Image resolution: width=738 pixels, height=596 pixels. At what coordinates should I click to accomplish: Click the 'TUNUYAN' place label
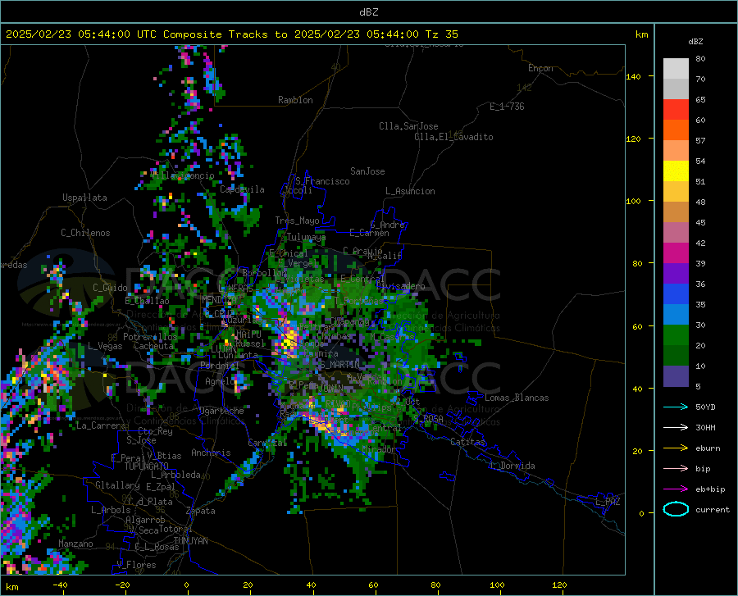(190, 541)
